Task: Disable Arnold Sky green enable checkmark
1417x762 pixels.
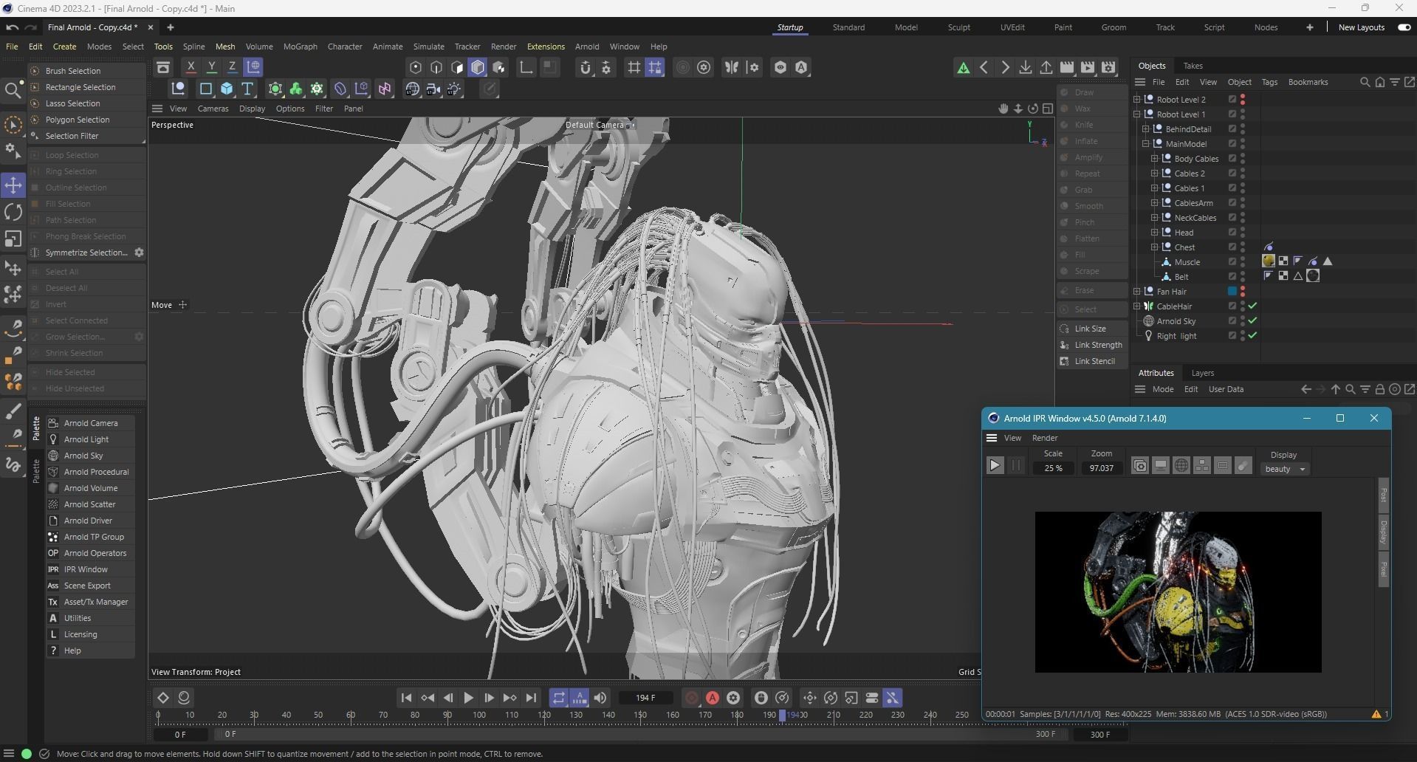Action: click(1253, 321)
